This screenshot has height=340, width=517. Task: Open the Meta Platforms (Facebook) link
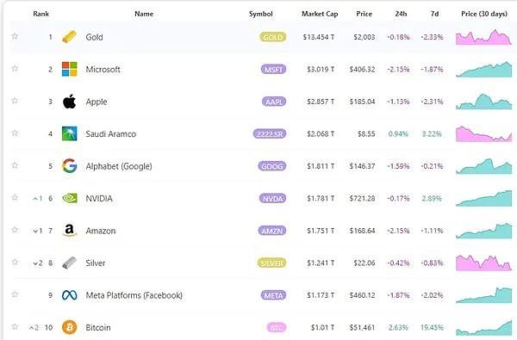(134, 295)
